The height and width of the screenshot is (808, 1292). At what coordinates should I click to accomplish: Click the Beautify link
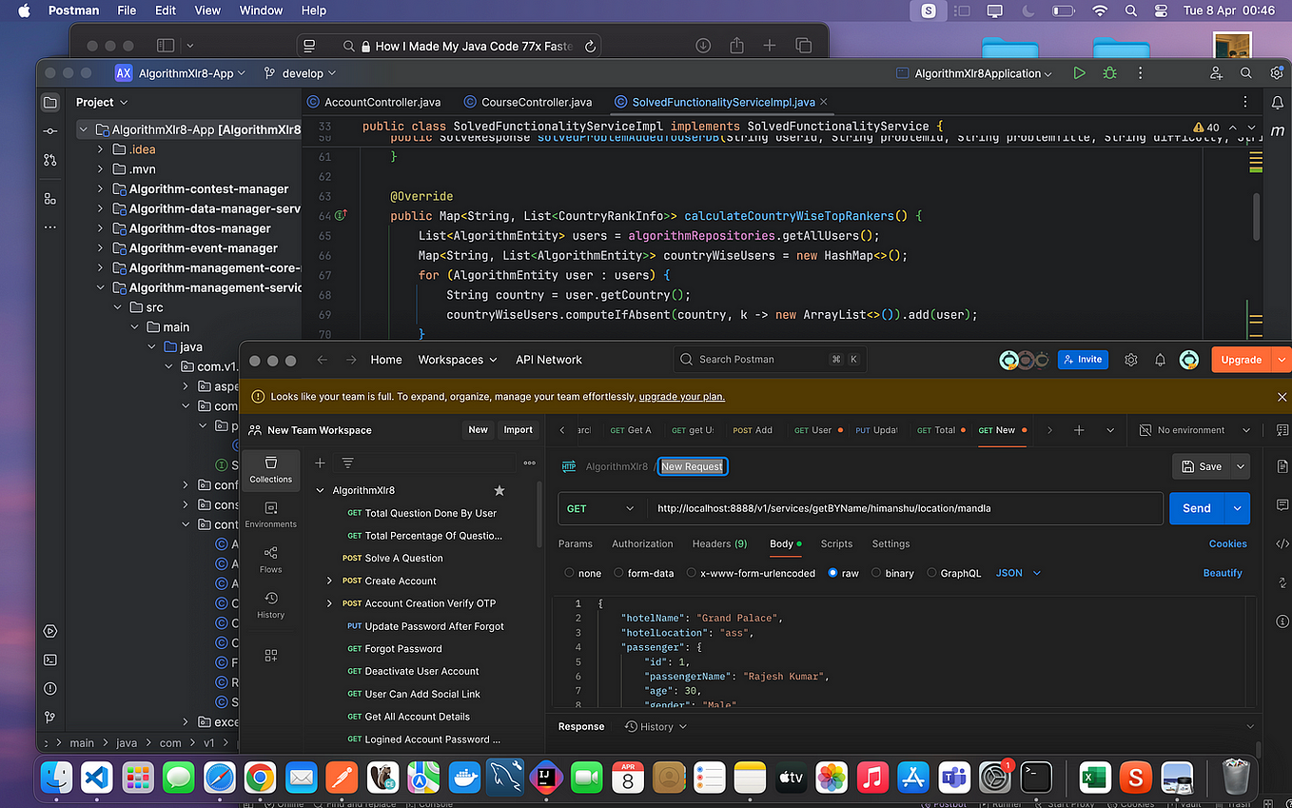[1223, 573]
